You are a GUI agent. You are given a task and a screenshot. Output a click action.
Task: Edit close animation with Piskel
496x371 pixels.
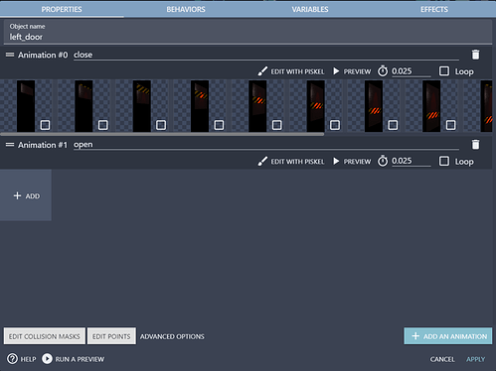pos(291,71)
